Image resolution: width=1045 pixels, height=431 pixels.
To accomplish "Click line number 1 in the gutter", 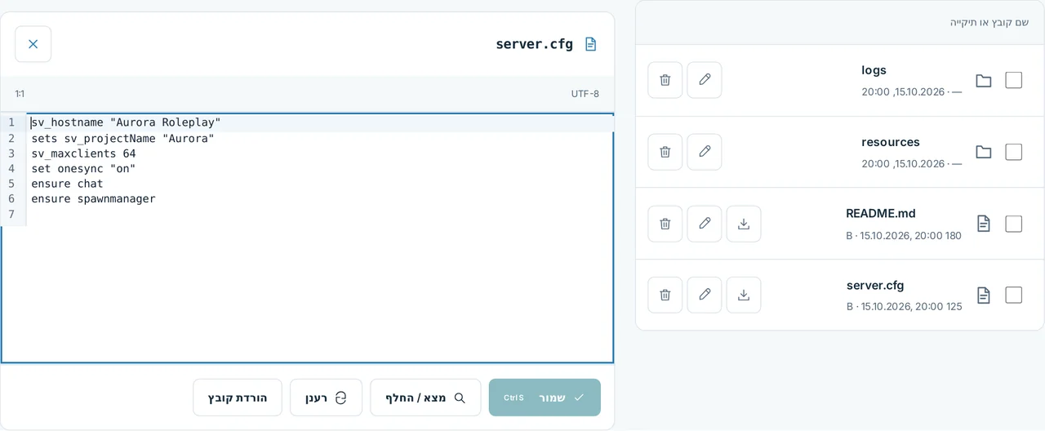I will tap(11, 122).
